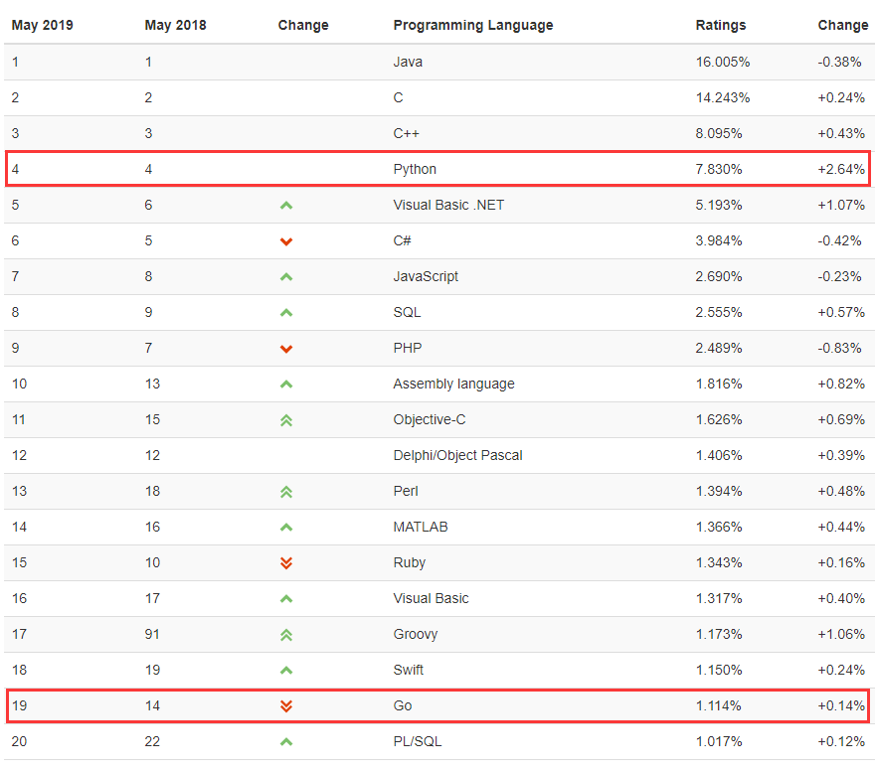875x772 pixels.
Task: Click the +2.64% change for Python
Action: pyautogui.click(x=841, y=169)
